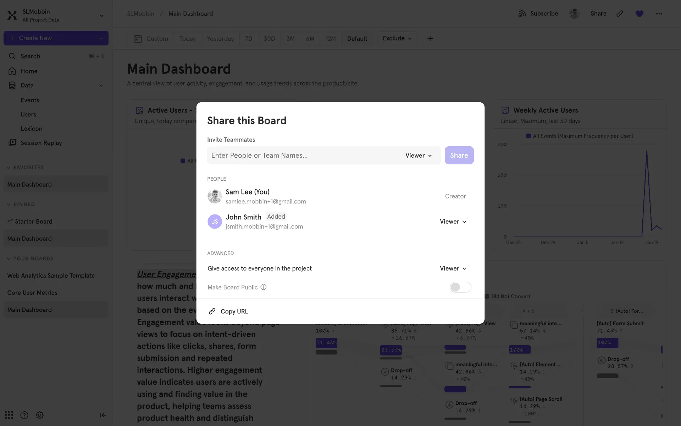Click the Enter People or Team Names field
681x426 pixels.
tap(301, 155)
